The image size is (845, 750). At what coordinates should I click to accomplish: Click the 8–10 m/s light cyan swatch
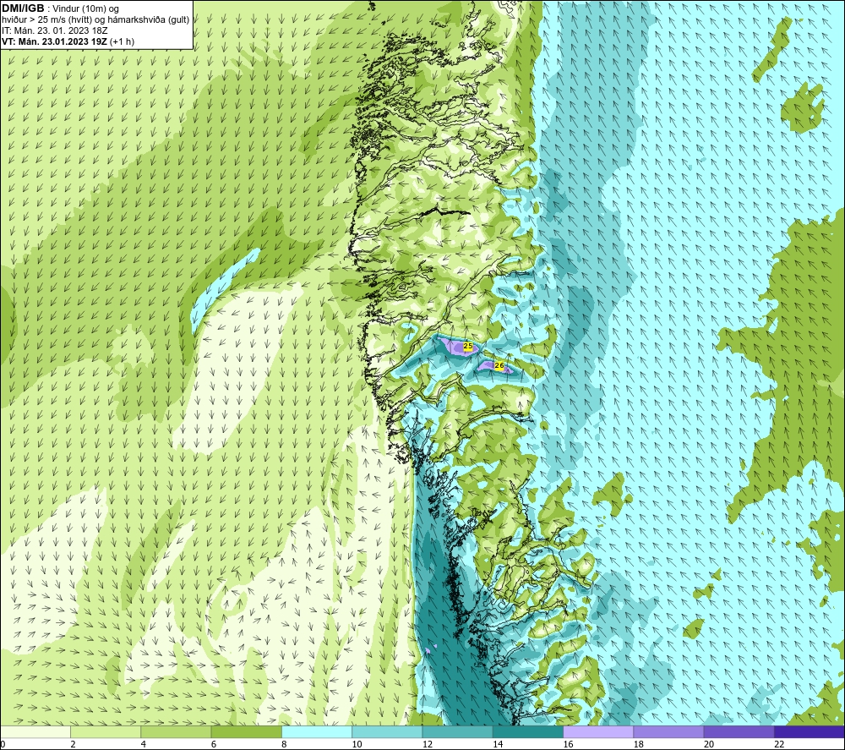tap(317, 731)
